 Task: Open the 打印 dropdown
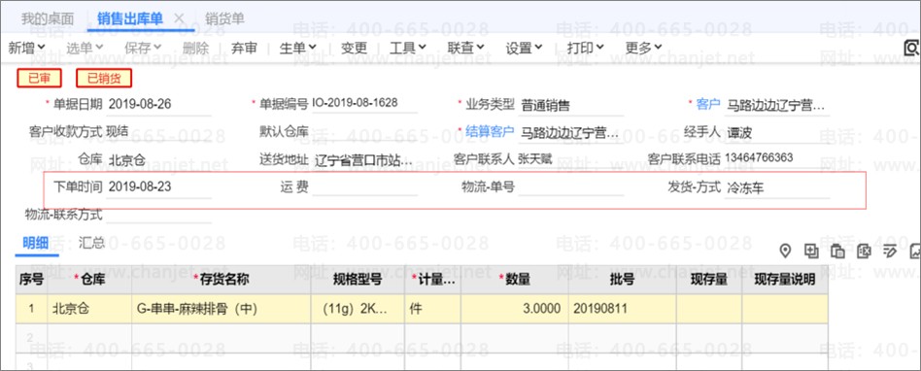586,49
